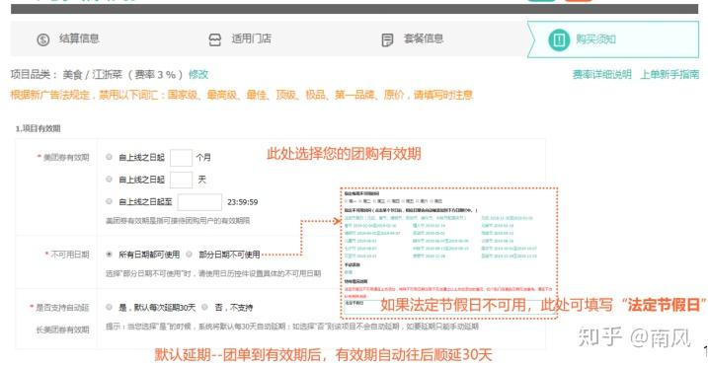Click the 提示：当您选择"是"的时候 hint text
Screen dimensions: 708x367
[x=292, y=326]
